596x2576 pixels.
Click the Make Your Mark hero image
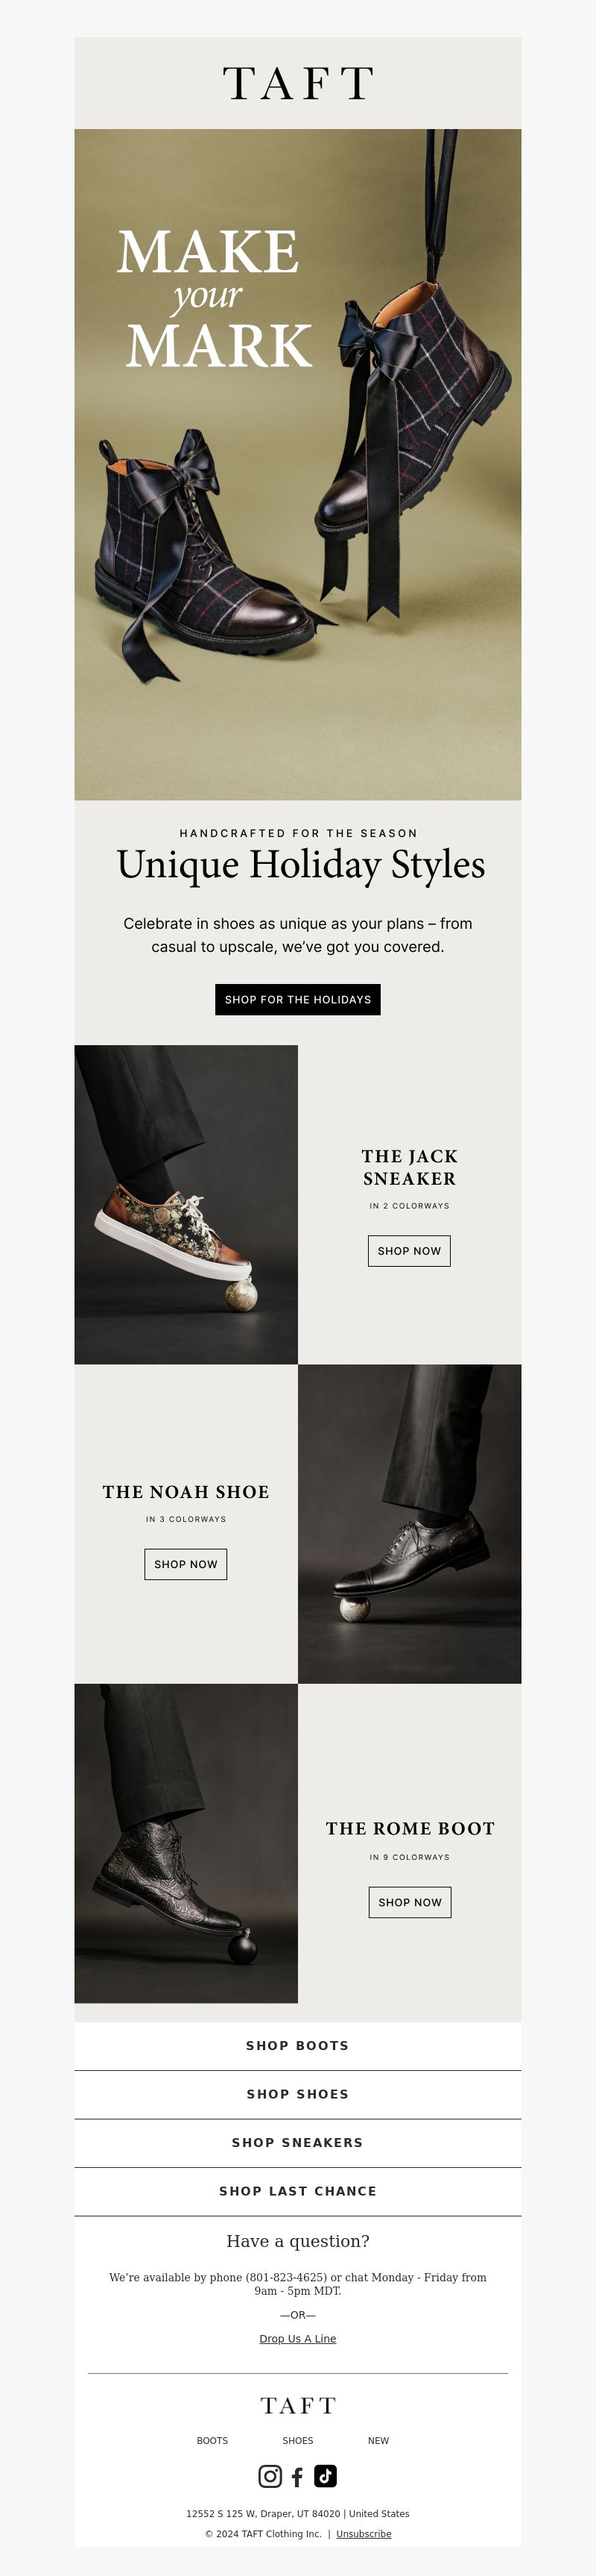pyautogui.click(x=297, y=464)
